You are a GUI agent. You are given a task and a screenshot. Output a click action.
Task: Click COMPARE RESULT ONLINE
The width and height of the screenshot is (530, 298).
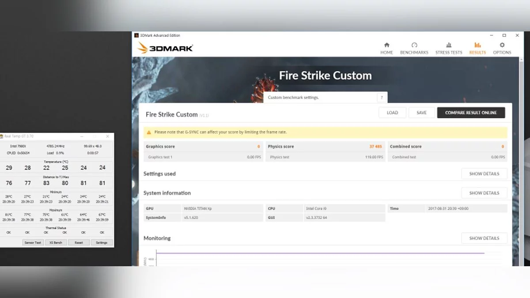tap(471, 113)
